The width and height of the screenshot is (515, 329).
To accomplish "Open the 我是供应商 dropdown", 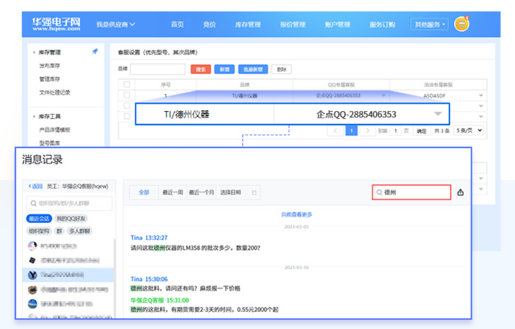I will [116, 24].
